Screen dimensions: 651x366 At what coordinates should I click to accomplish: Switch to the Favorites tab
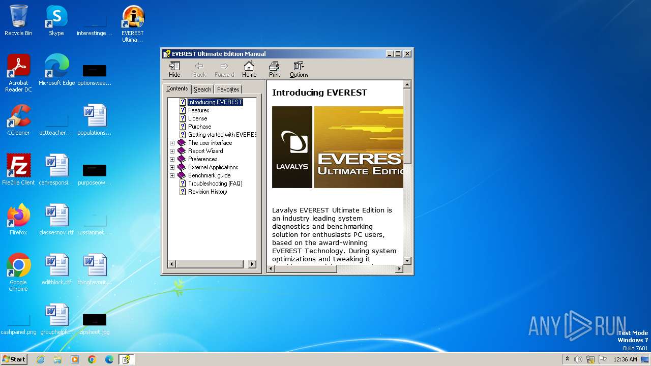tap(228, 89)
